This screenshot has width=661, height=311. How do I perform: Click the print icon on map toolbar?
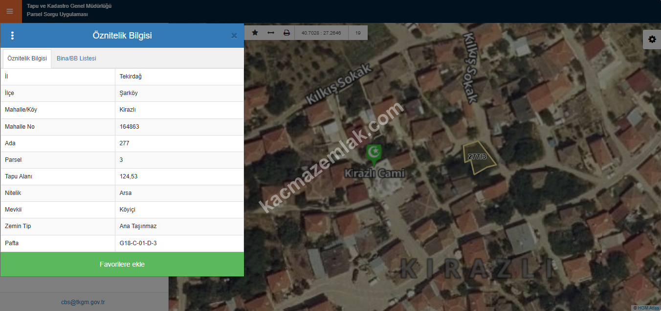286,33
